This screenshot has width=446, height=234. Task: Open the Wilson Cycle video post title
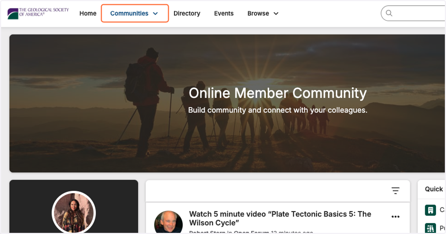tap(280, 218)
